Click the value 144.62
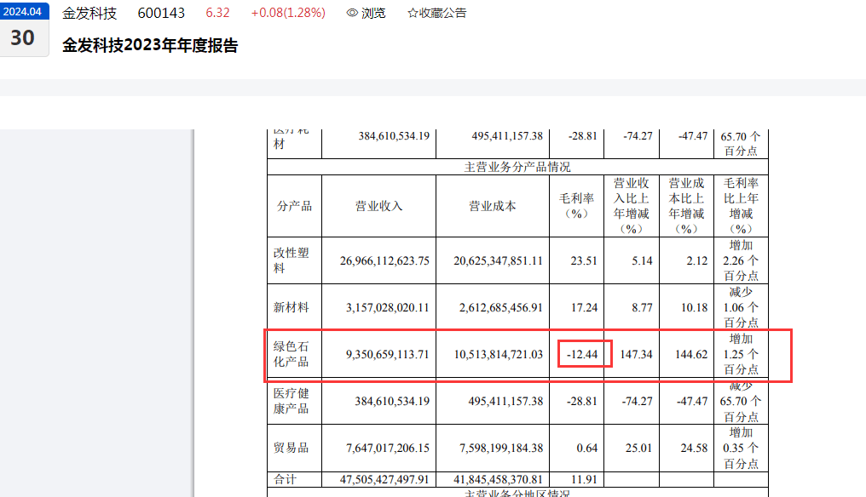The image size is (866, 497). 691,355
